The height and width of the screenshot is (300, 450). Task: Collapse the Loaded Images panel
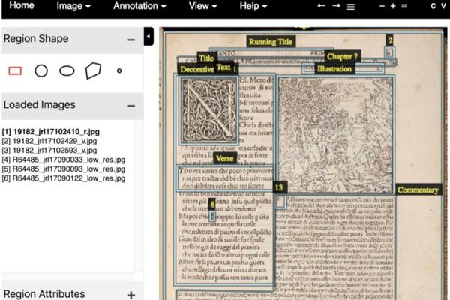(x=130, y=106)
